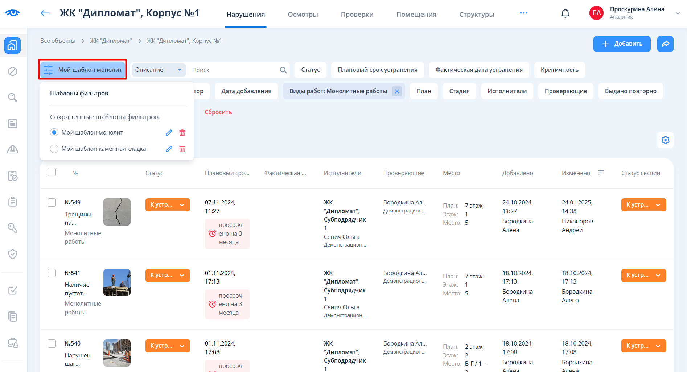Open table settings gear icon
The image size is (687, 372).
pyautogui.click(x=665, y=140)
